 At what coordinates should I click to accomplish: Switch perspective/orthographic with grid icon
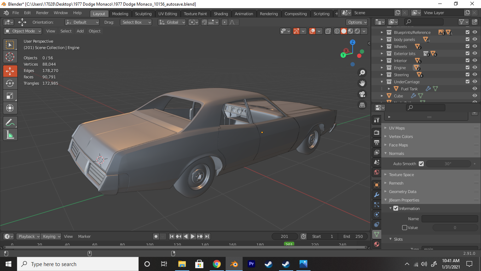(362, 105)
